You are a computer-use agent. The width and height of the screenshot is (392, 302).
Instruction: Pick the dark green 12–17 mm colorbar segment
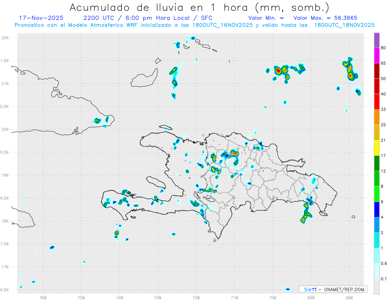coord(377,163)
